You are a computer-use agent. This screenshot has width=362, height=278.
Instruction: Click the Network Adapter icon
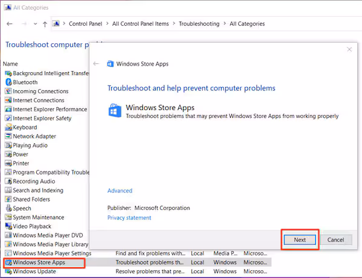8,136
